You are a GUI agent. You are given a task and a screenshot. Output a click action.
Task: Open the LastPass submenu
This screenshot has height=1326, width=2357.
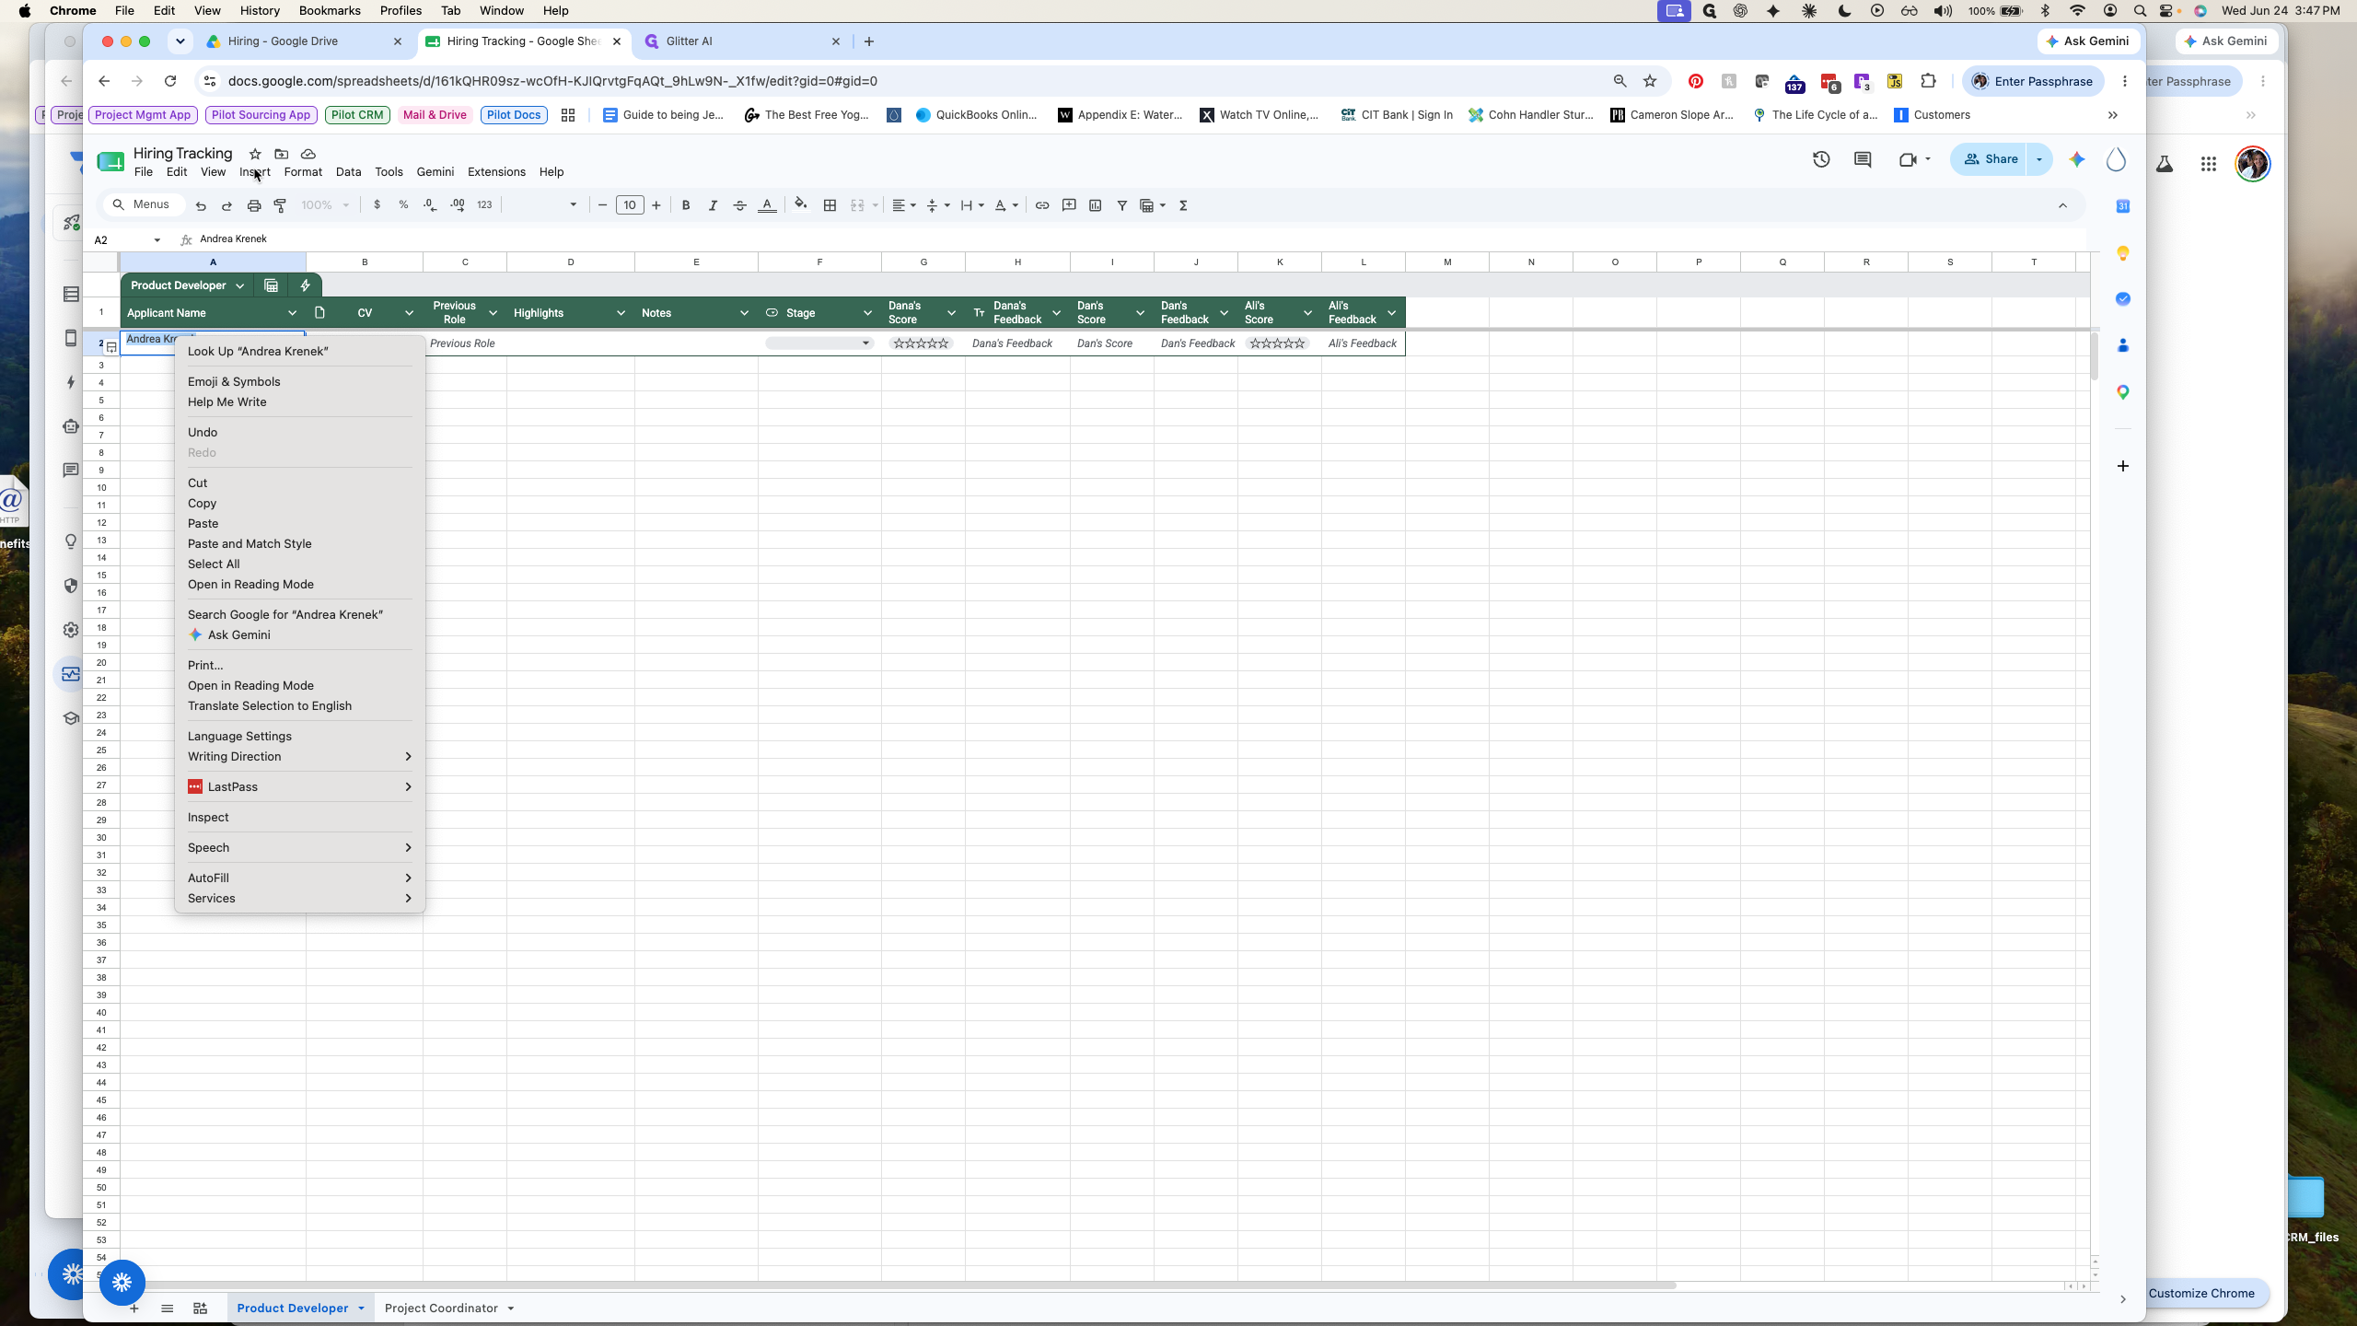point(299,786)
